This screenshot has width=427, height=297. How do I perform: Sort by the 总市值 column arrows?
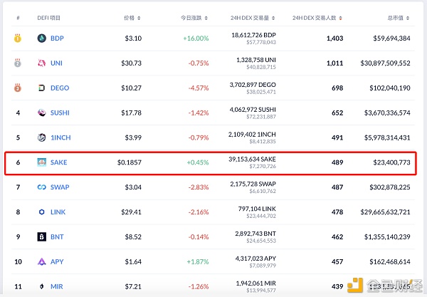pyautogui.click(x=408, y=18)
